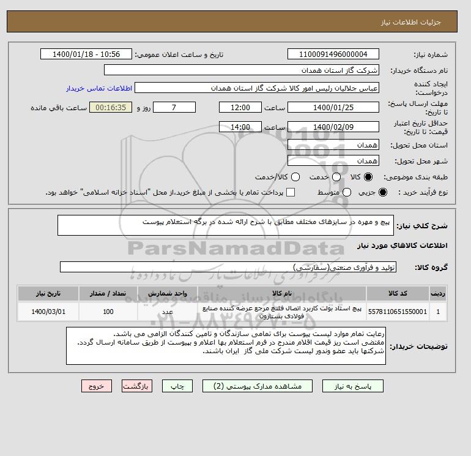Click the توضیحات خریدار label
This screenshot has width=471, height=456.
pos(419,346)
